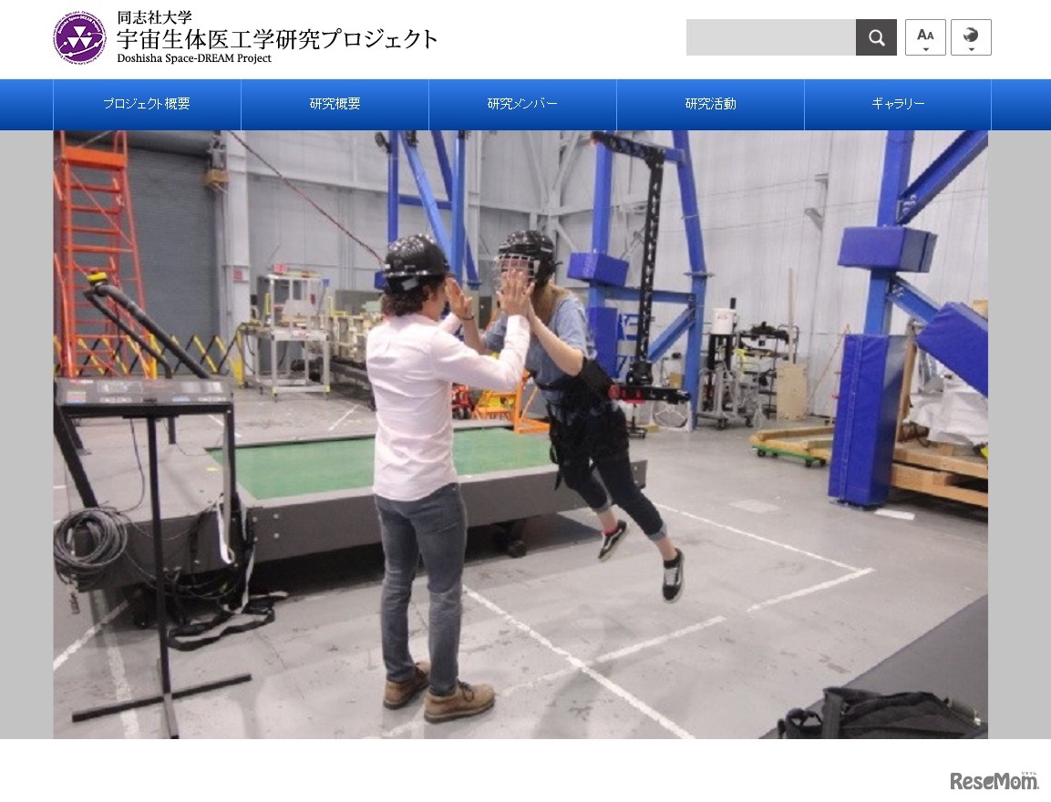This screenshot has height=802, width=1051.
Task: Click the Doshisha Space-DREAM Project logo emblem
Action: pos(80,37)
